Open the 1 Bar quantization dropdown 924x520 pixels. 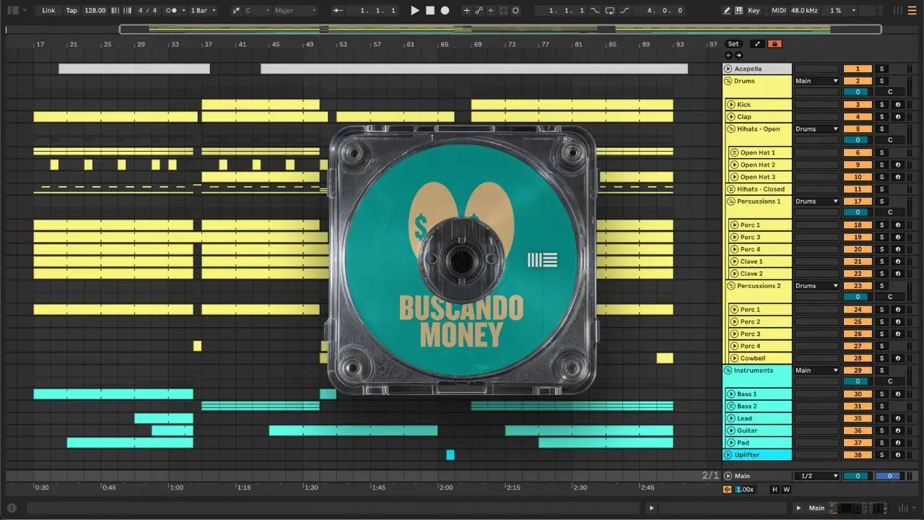204,11
